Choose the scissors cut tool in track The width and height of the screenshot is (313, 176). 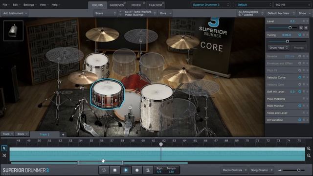point(4,155)
